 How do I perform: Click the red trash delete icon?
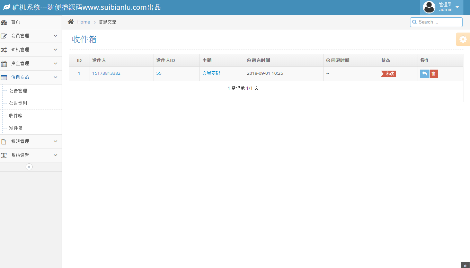(x=434, y=74)
